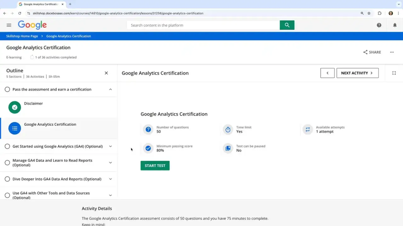Viewport: 403px width, 226px height.
Task: Expand Manage GA4 Data section chevron
Action: [111, 163]
